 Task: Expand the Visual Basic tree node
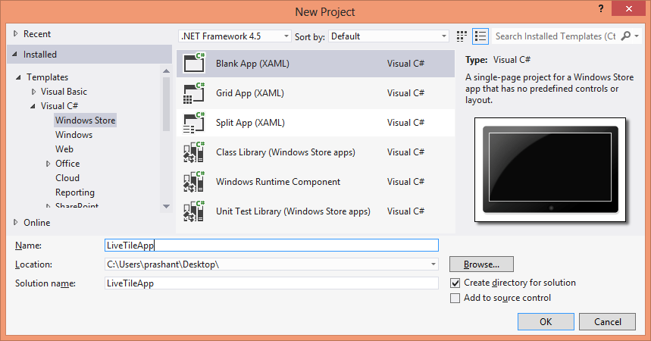34,92
